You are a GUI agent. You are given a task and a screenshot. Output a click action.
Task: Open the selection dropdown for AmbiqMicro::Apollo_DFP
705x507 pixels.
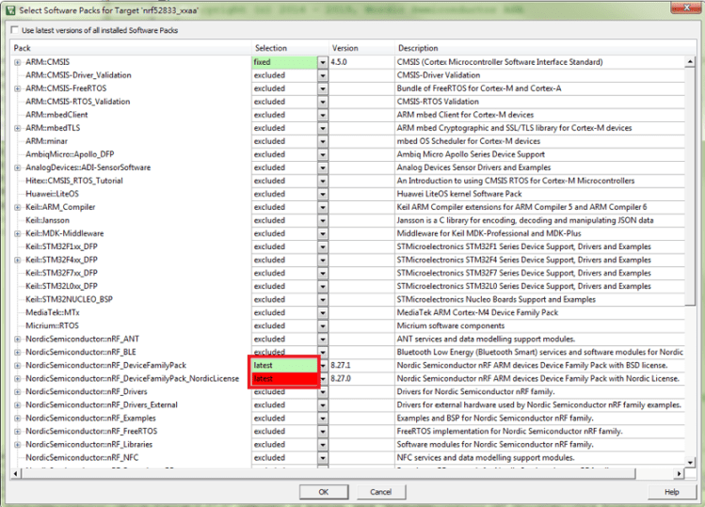click(x=323, y=154)
